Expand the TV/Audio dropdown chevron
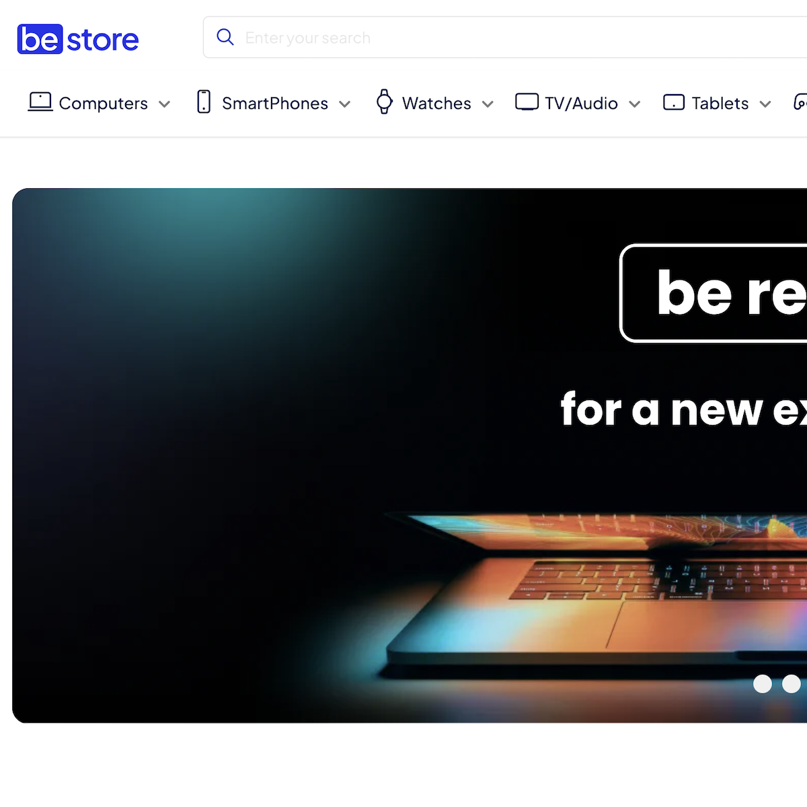This screenshot has width=807, height=807. click(635, 104)
